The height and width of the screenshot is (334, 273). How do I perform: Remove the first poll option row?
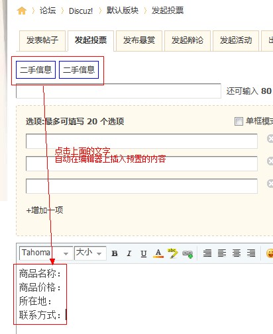click(x=270, y=139)
